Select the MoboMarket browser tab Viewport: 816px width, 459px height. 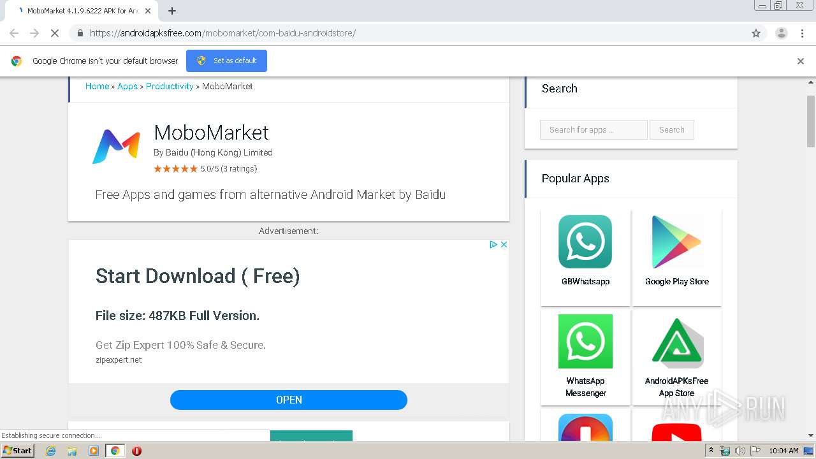pos(82,11)
